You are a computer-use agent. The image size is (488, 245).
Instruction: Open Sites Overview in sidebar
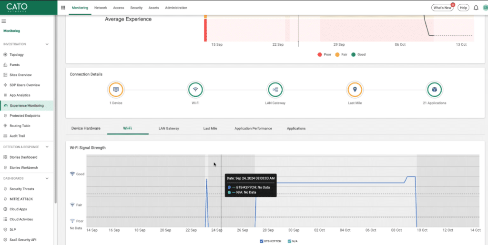click(x=20, y=75)
